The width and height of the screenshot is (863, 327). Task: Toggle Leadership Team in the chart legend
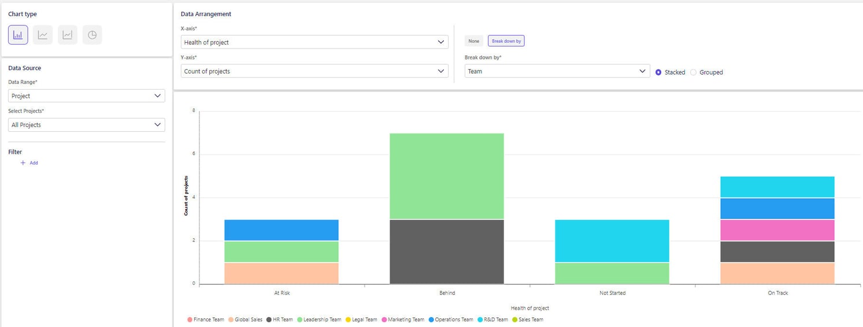pyautogui.click(x=319, y=319)
